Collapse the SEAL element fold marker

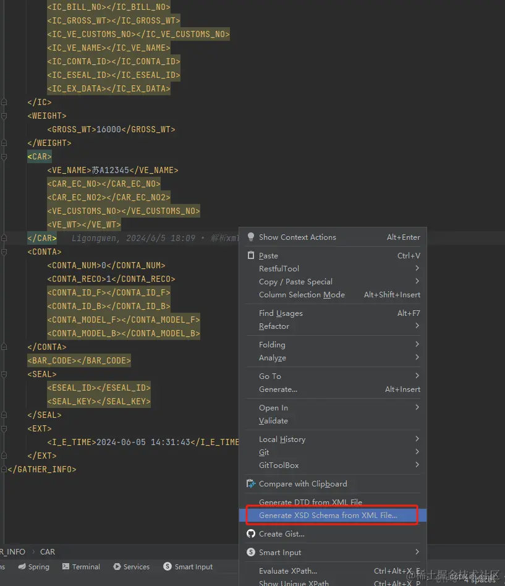point(4,374)
